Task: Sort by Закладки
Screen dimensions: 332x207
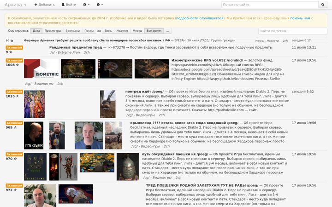Action: 73,31
